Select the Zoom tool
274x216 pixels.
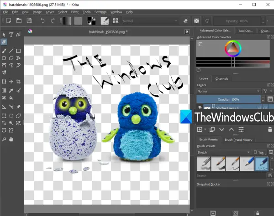[x=4, y=139]
